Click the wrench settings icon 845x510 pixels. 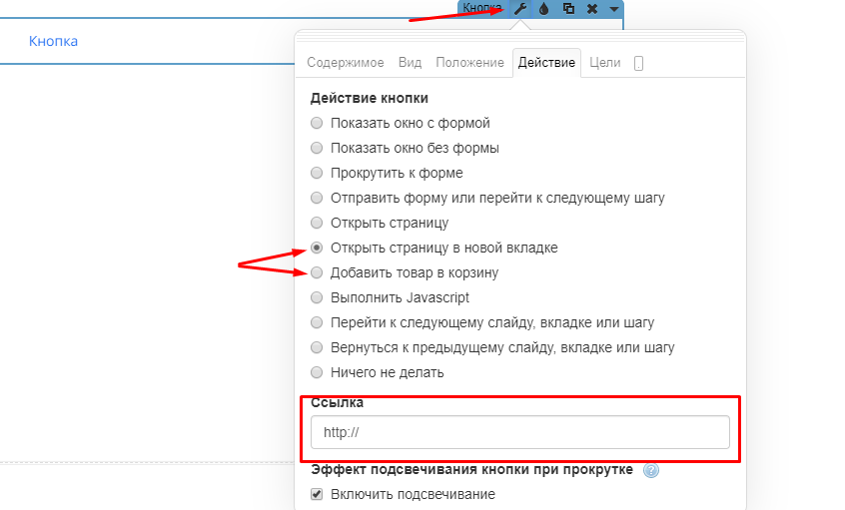pos(519,8)
